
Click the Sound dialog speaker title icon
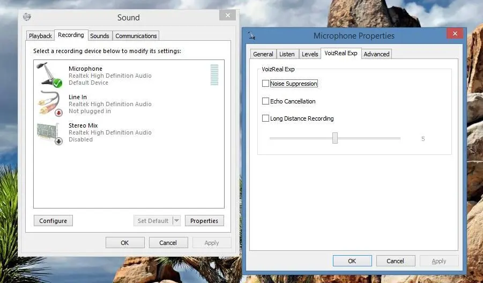tap(27, 17)
